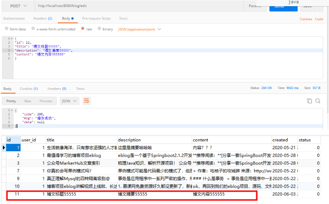
Task: Click the title column header
Action: 82,140
